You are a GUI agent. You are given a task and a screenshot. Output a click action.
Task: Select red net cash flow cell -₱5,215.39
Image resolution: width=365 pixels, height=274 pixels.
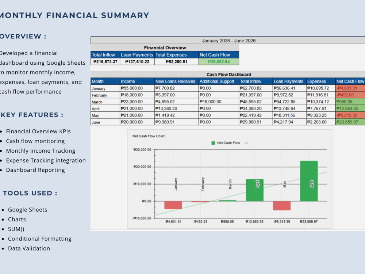(350, 115)
